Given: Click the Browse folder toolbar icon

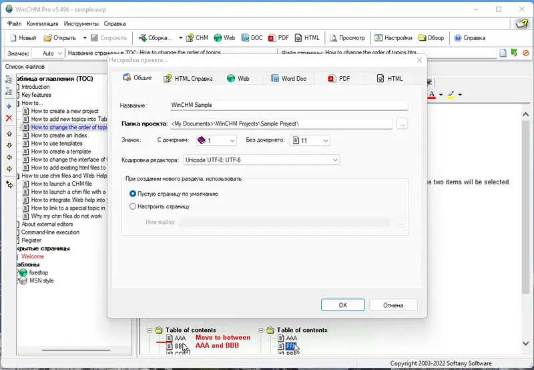Looking at the screenshot, I should pyautogui.click(x=431, y=38).
